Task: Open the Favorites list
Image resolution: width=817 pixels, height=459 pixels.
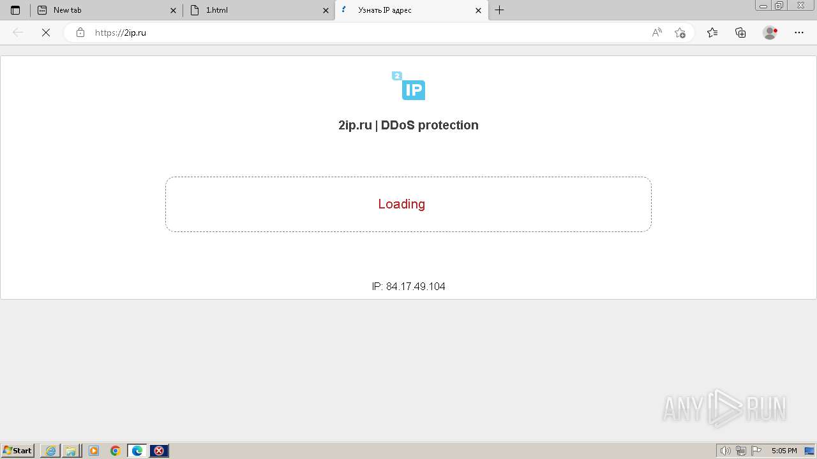Action: 712,33
